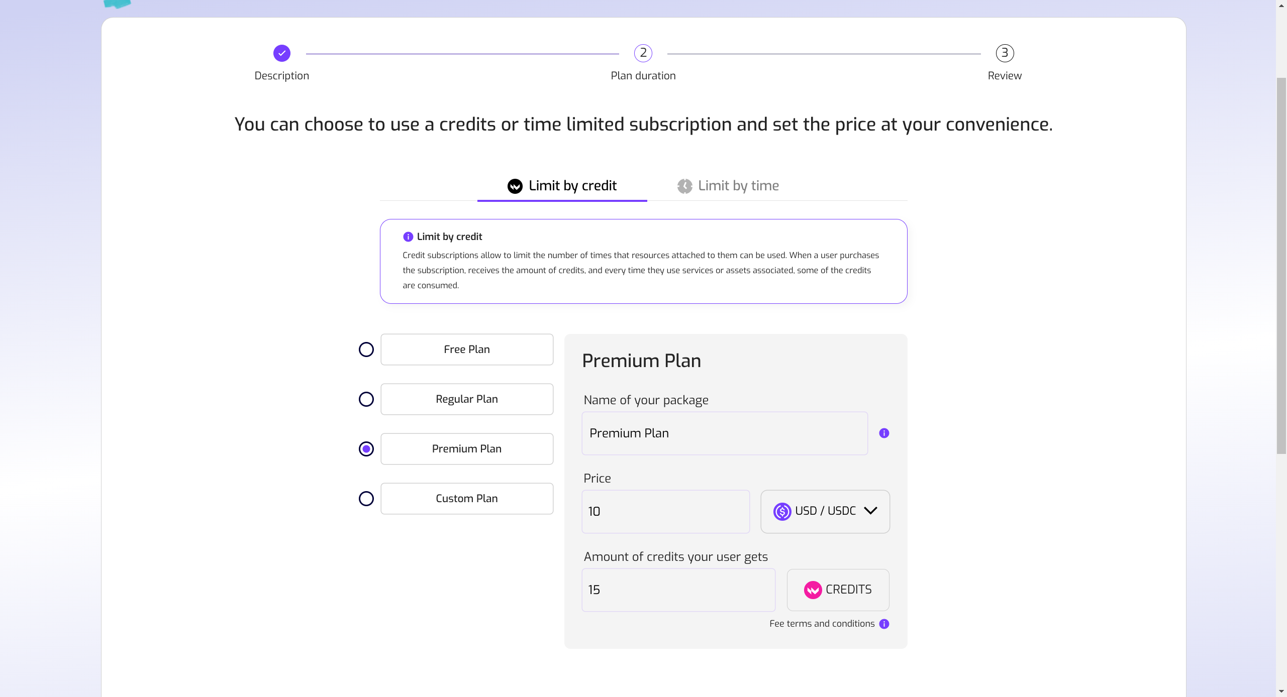Click the step 2 Plan duration circle
1287x697 pixels.
(643, 53)
